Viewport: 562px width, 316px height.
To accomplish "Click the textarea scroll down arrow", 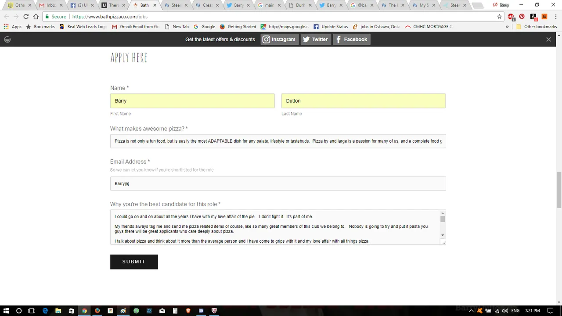I will 443,236.
